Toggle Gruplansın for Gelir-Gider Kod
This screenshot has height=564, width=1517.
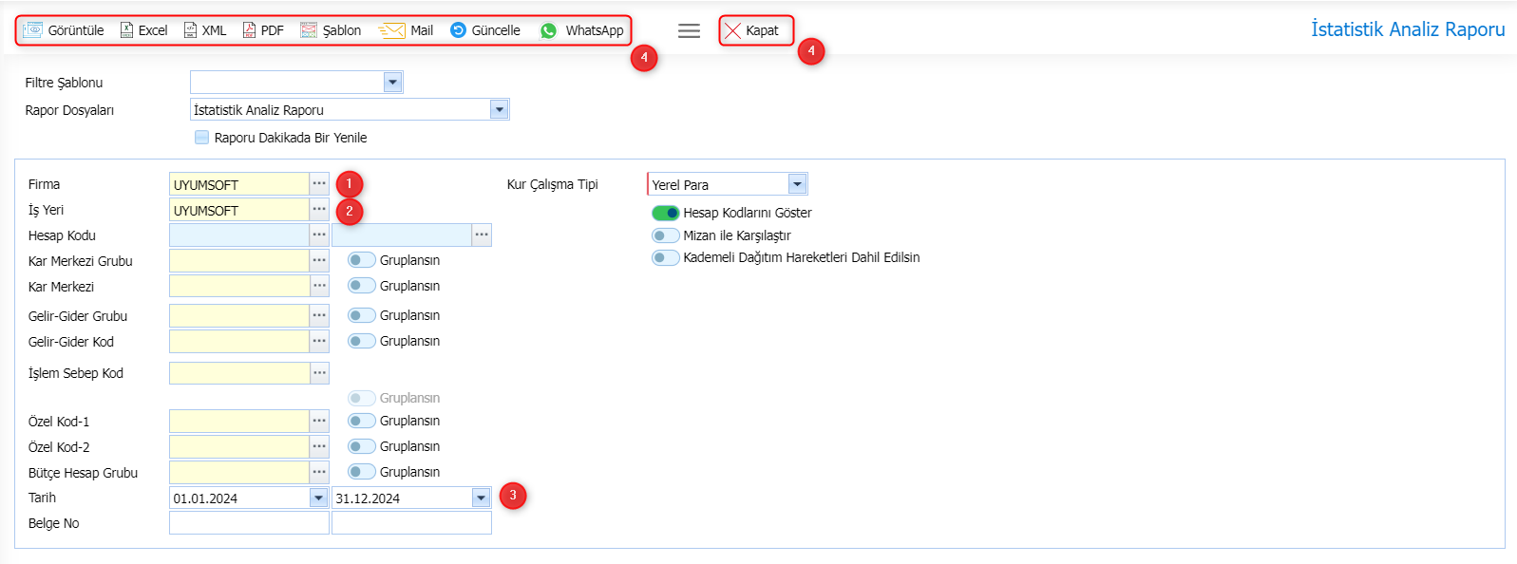361,341
